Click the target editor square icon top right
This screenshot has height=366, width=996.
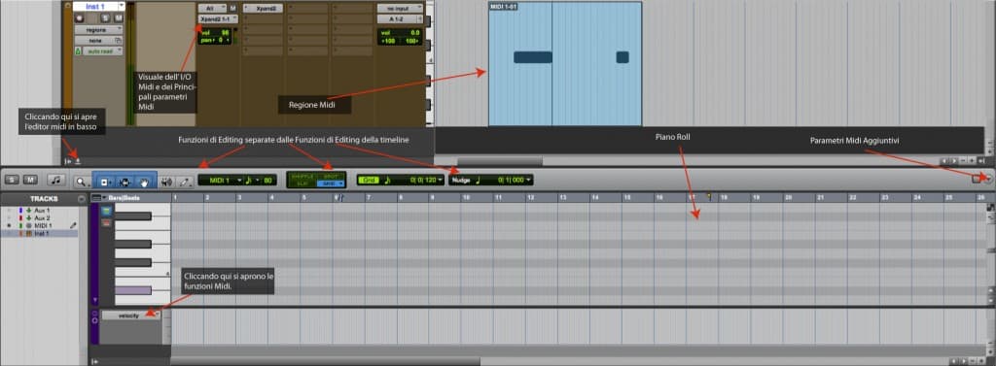(x=978, y=180)
